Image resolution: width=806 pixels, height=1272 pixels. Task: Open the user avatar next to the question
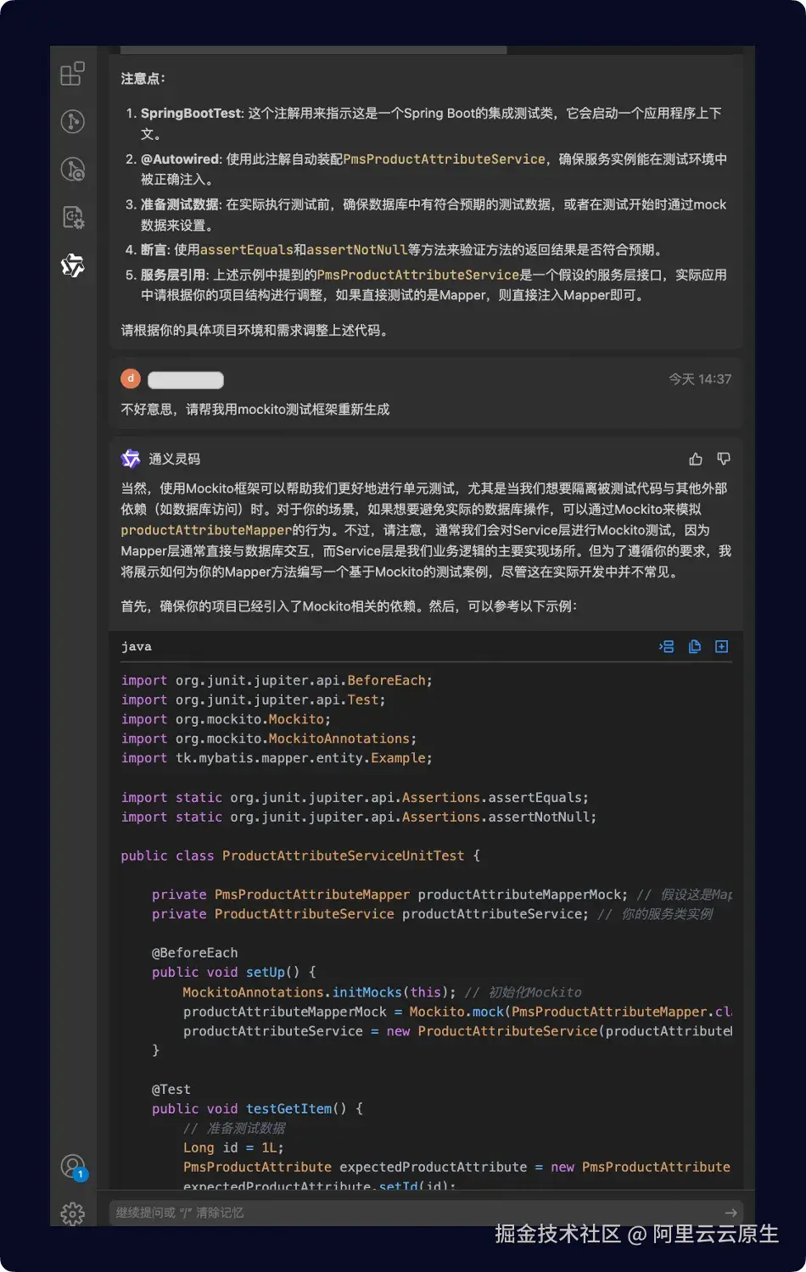point(130,379)
